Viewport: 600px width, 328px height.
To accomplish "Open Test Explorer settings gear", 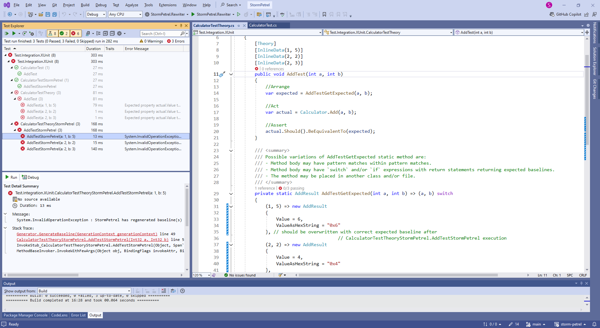I will [119, 33].
